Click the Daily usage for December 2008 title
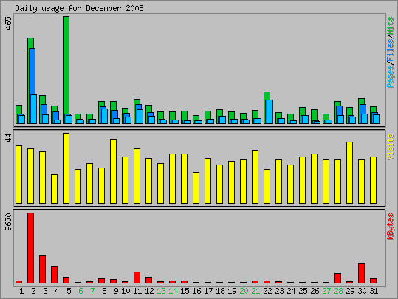This screenshot has width=398, height=299. (x=79, y=8)
